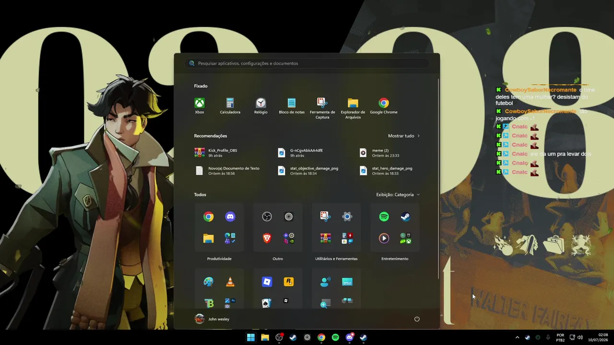This screenshot has height=345, width=614.
Task: Launch WinRAR in Utilitários e Ferramentas
Action: (325, 238)
